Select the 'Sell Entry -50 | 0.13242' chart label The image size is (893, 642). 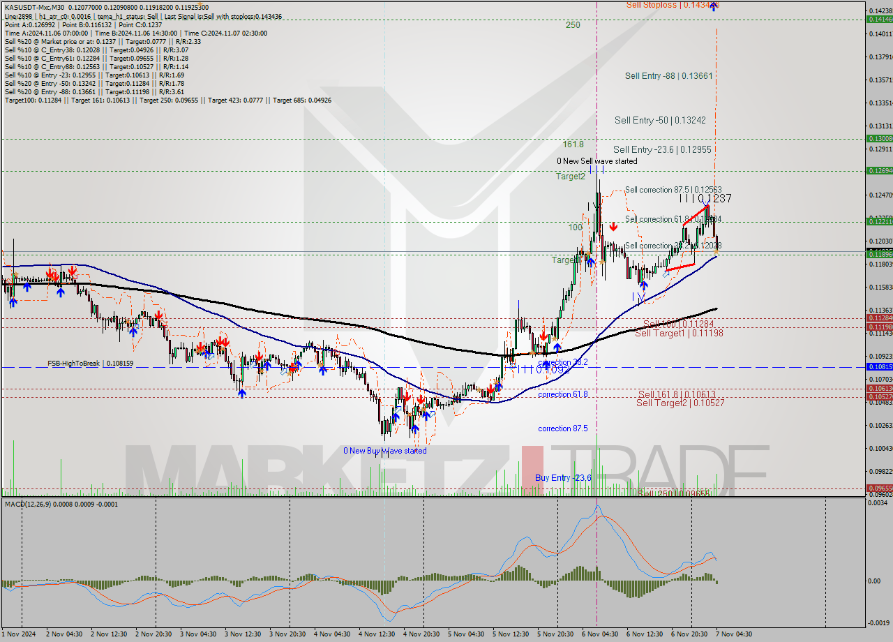(660, 120)
